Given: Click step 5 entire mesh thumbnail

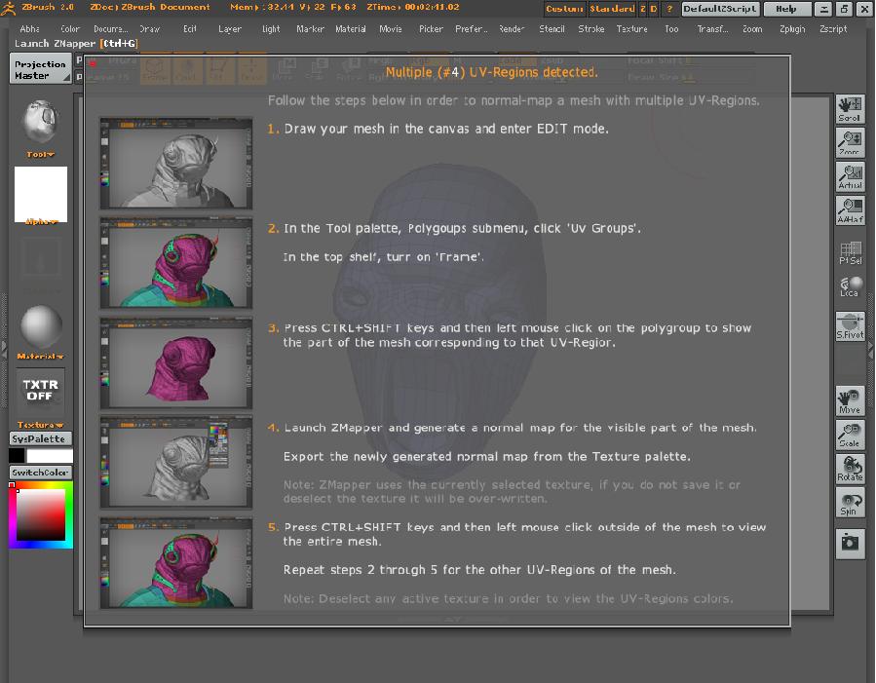Looking at the screenshot, I should pyautogui.click(x=176, y=562).
